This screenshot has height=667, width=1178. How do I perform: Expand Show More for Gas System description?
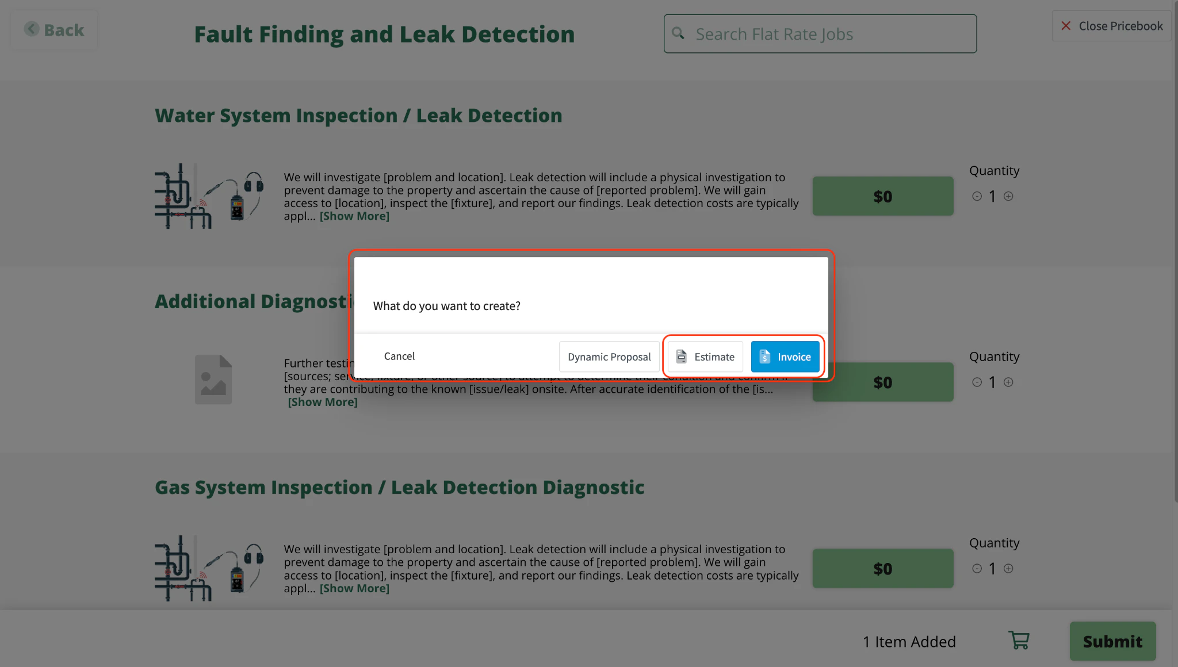(354, 588)
